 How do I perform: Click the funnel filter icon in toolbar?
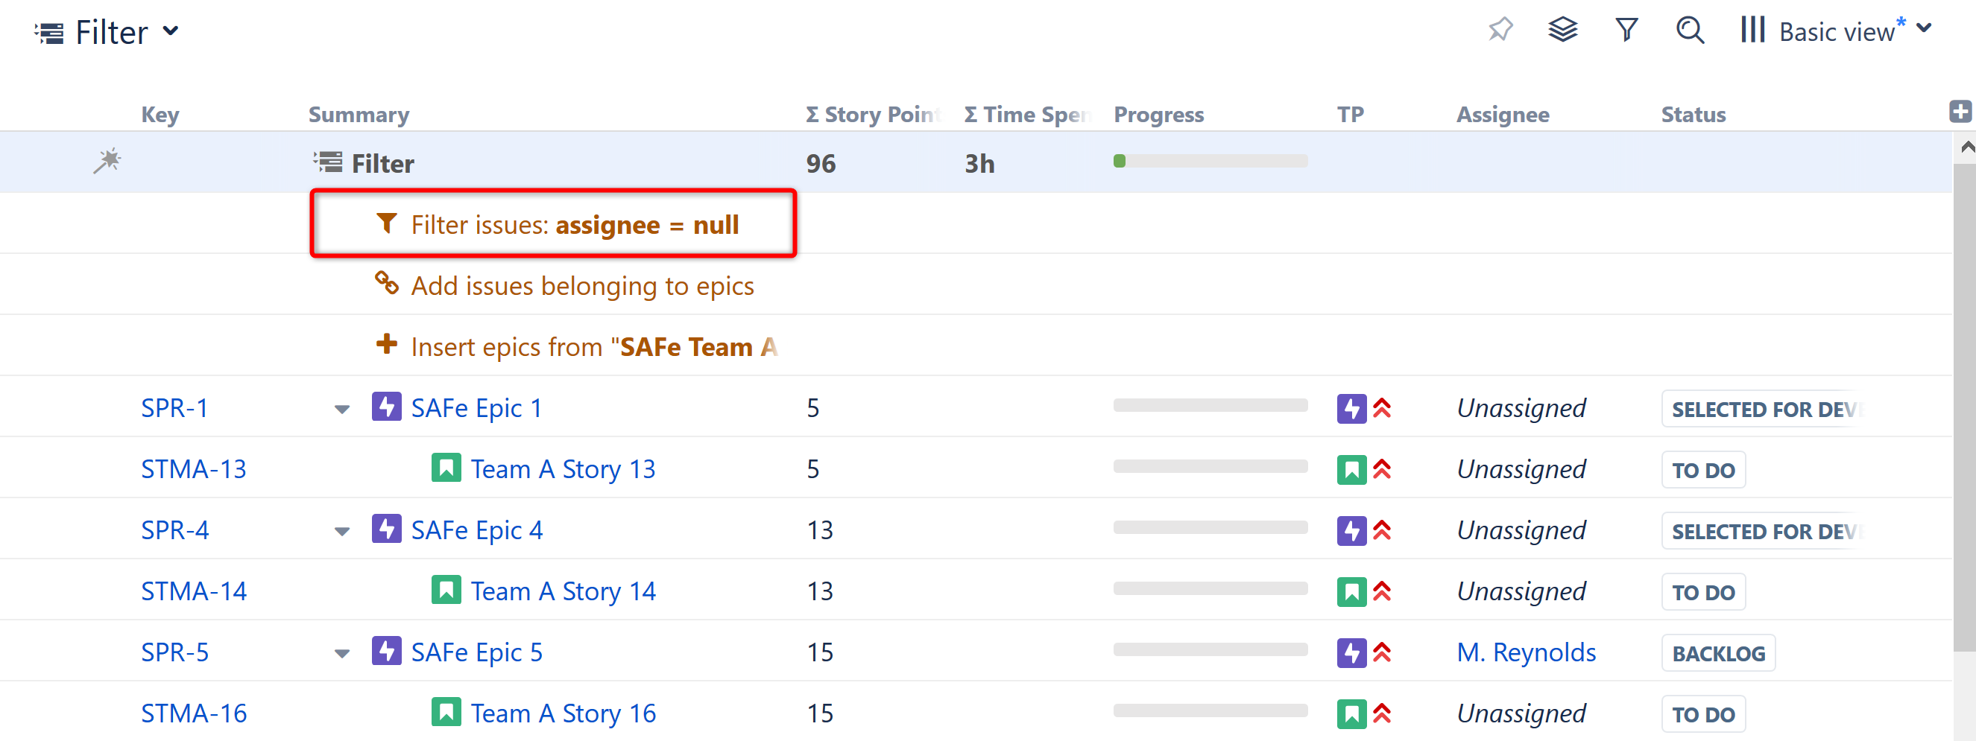[x=1626, y=31]
